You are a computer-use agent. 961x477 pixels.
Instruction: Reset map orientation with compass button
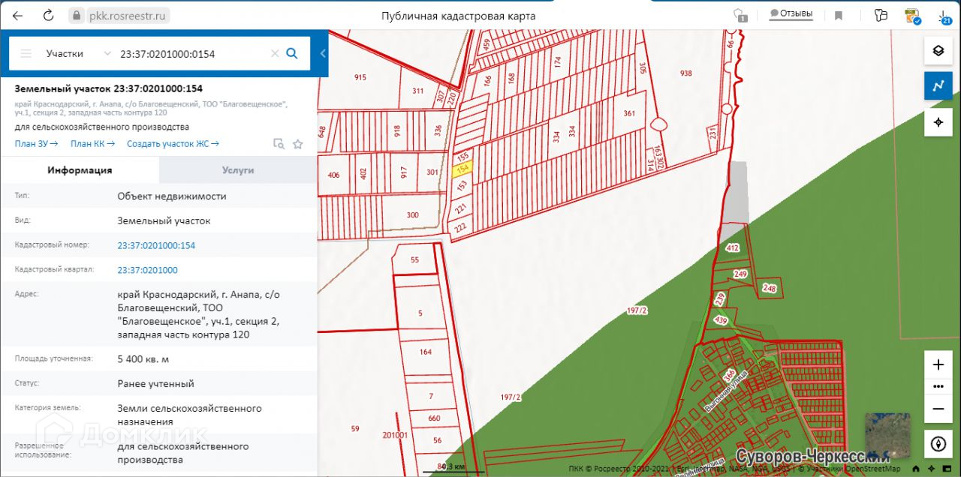(x=938, y=444)
